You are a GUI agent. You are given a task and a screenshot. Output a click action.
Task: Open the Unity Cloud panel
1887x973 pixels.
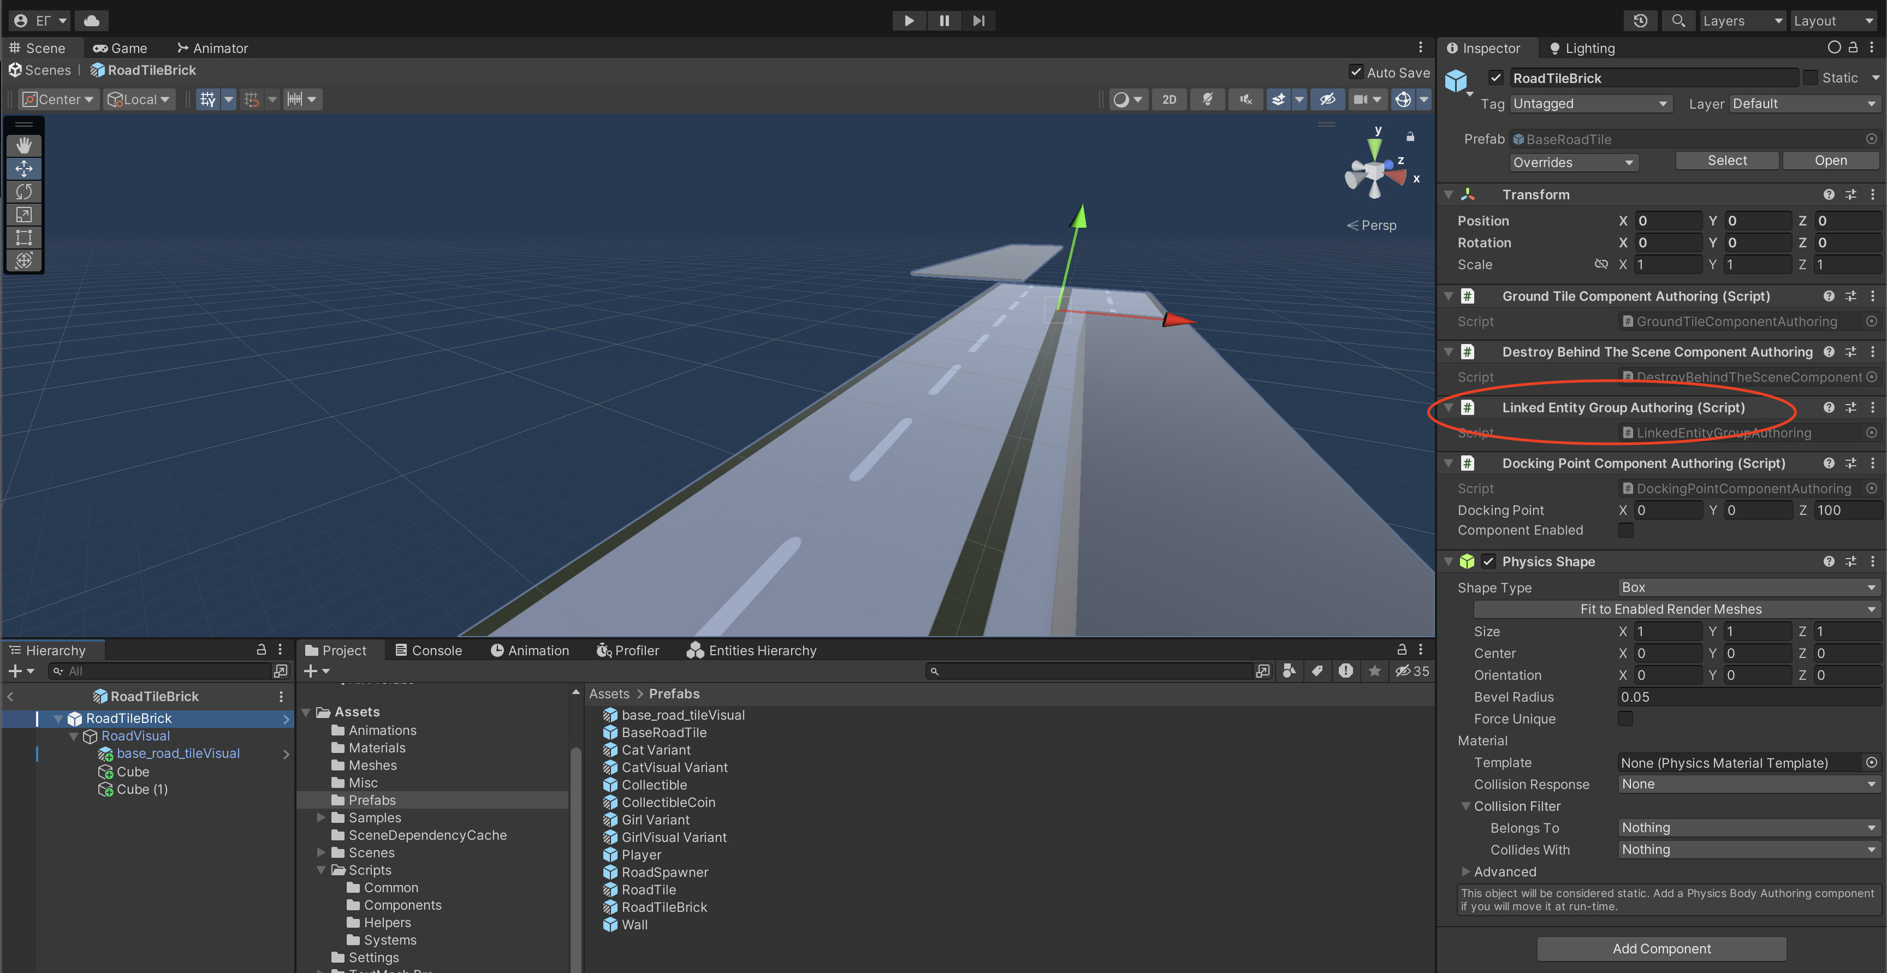(x=91, y=21)
